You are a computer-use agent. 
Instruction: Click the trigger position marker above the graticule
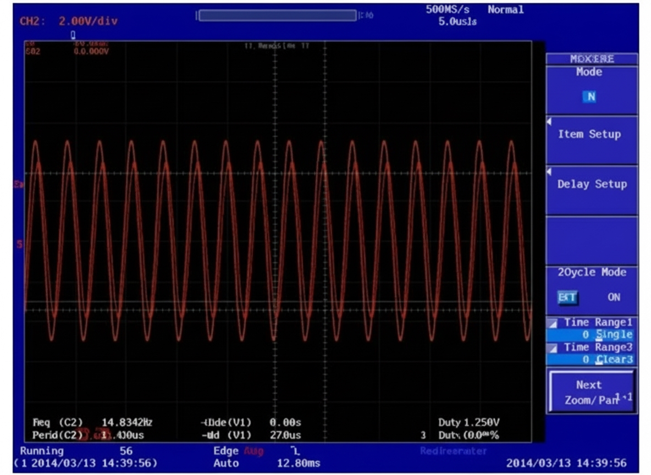pyautogui.click(x=73, y=35)
